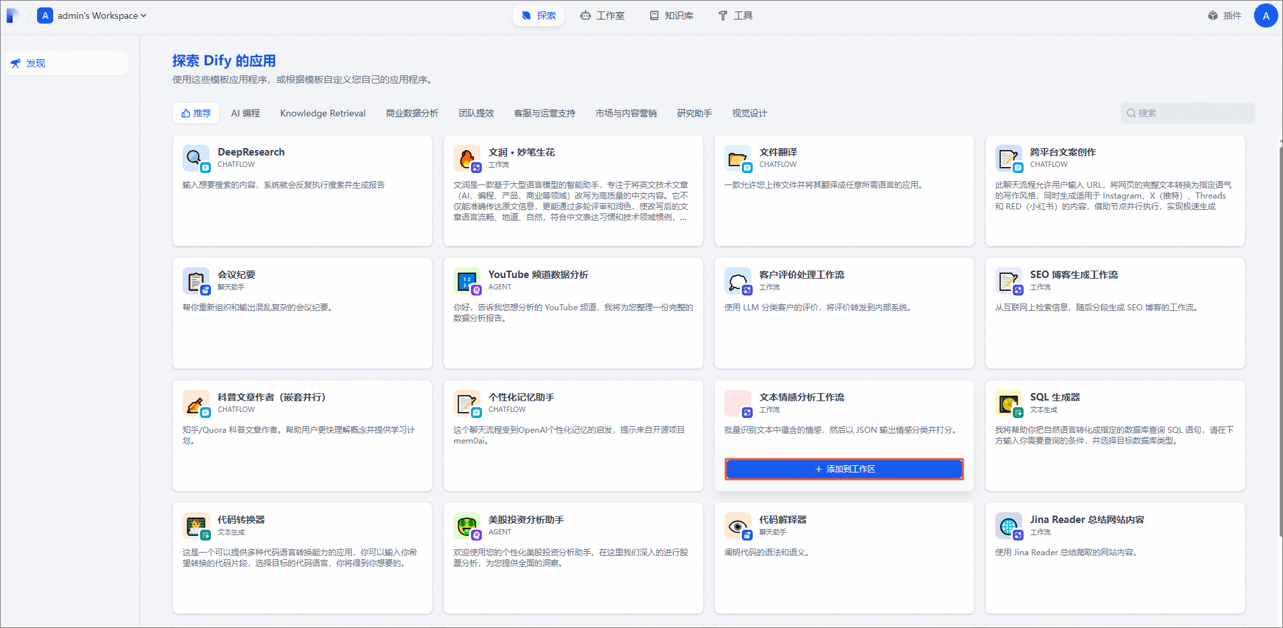Viewport: 1283px width, 628px height.
Task: Click the 代码解释器 eye icon
Action: (737, 526)
